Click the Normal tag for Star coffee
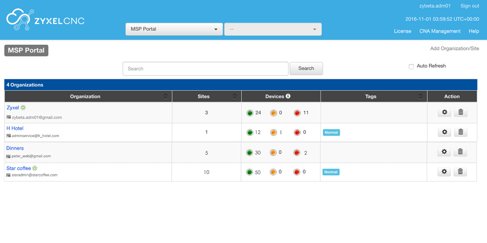Image resolution: width=487 pixels, height=243 pixels. (331, 172)
